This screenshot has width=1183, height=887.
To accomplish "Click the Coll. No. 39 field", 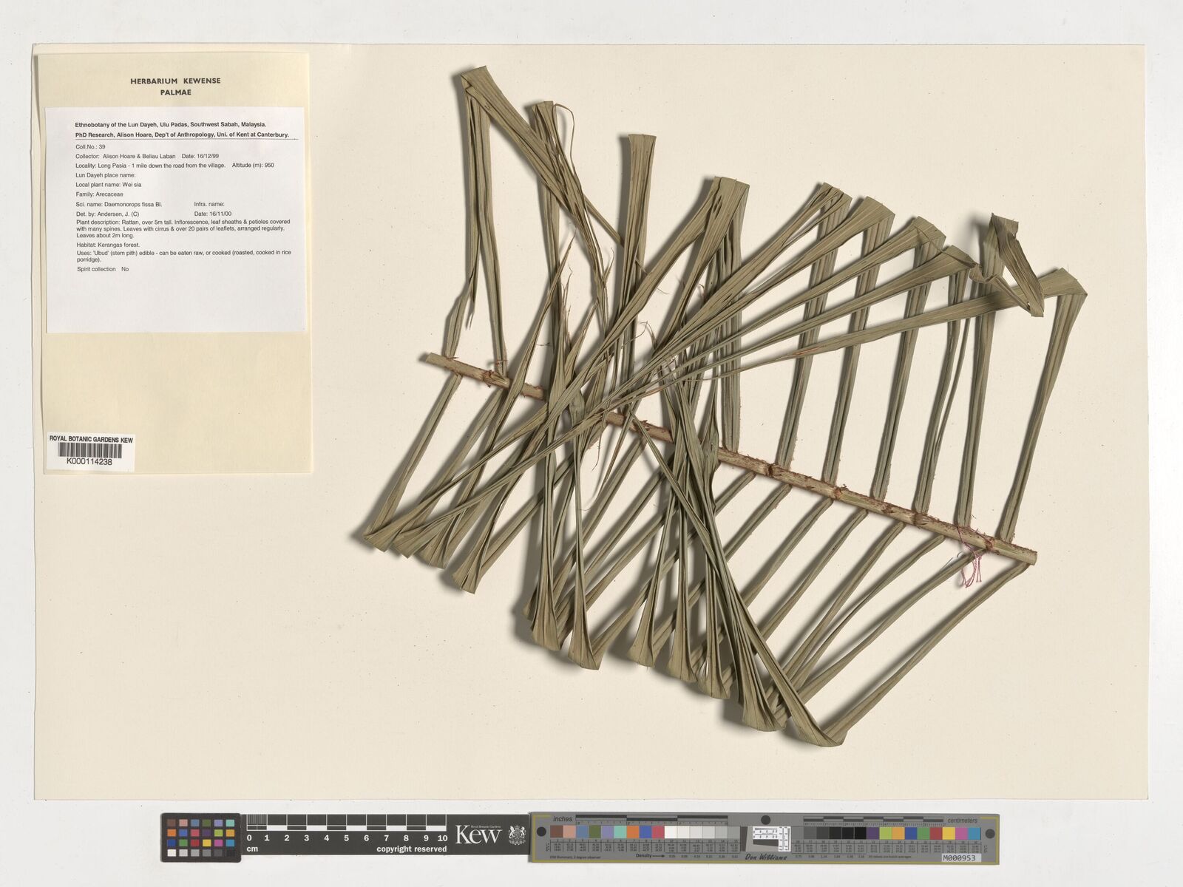I will [x=91, y=147].
